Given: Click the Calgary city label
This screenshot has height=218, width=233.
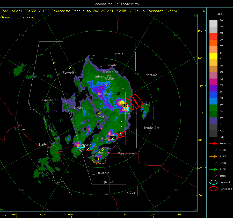Looking at the screenshot, I should click(101, 152).
